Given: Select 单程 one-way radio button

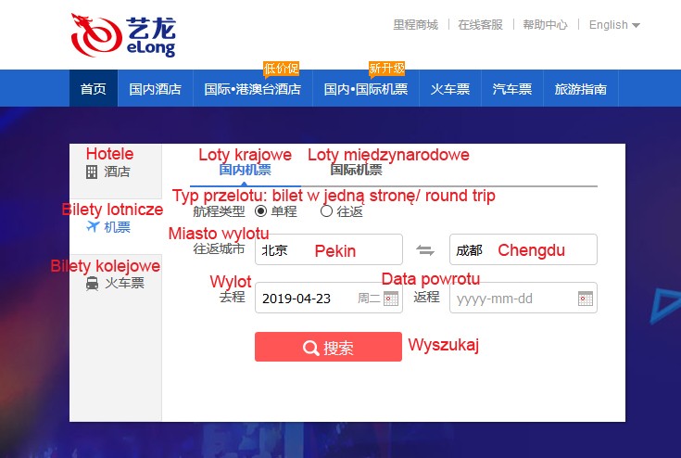Looking at the screenshot, I should click(x=260, y=211).
